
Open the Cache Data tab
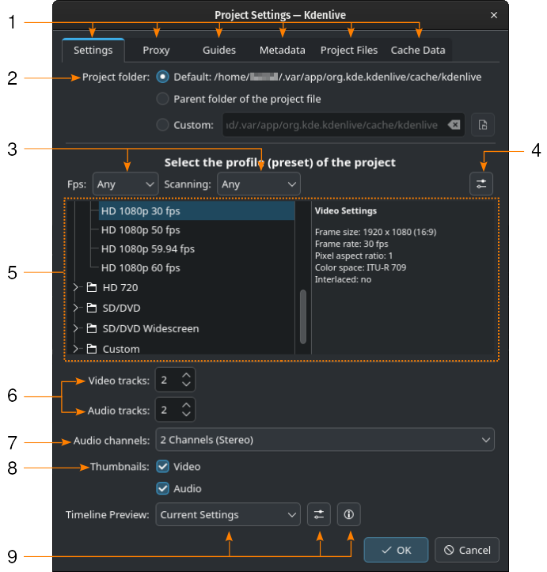418,50
